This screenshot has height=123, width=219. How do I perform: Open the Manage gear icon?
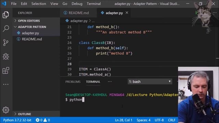[6, 110]
